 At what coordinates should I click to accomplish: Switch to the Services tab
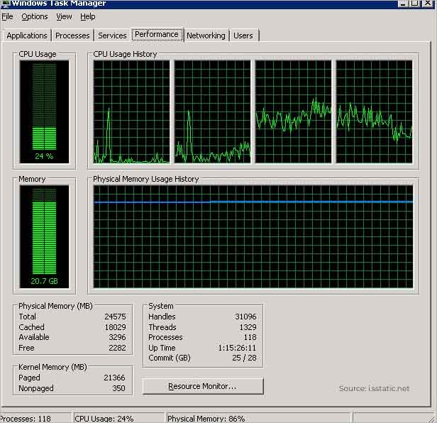(x=112, y=35)
